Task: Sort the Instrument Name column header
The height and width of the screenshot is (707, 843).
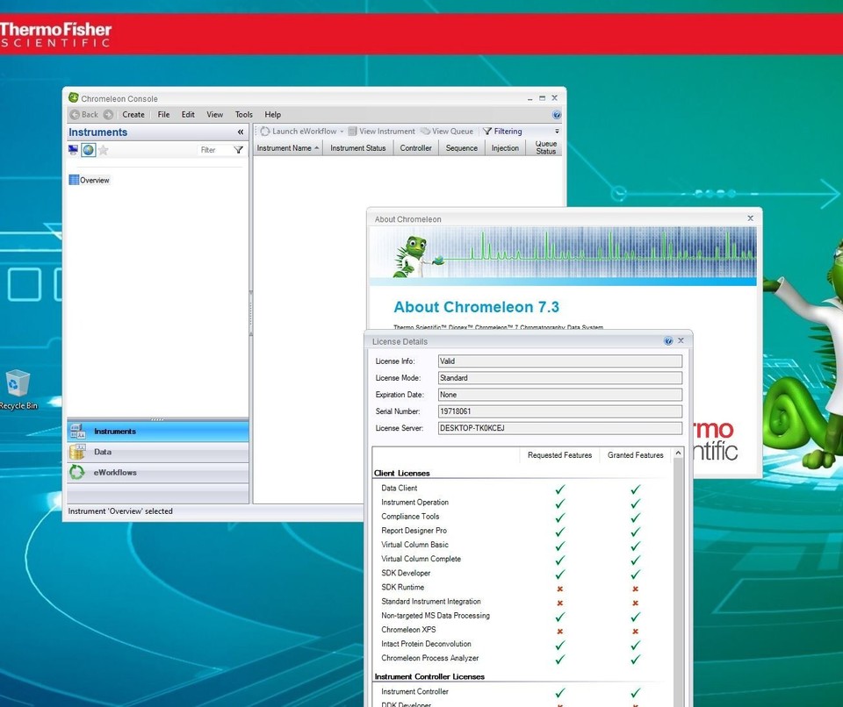Action: (x=286, y=147)
